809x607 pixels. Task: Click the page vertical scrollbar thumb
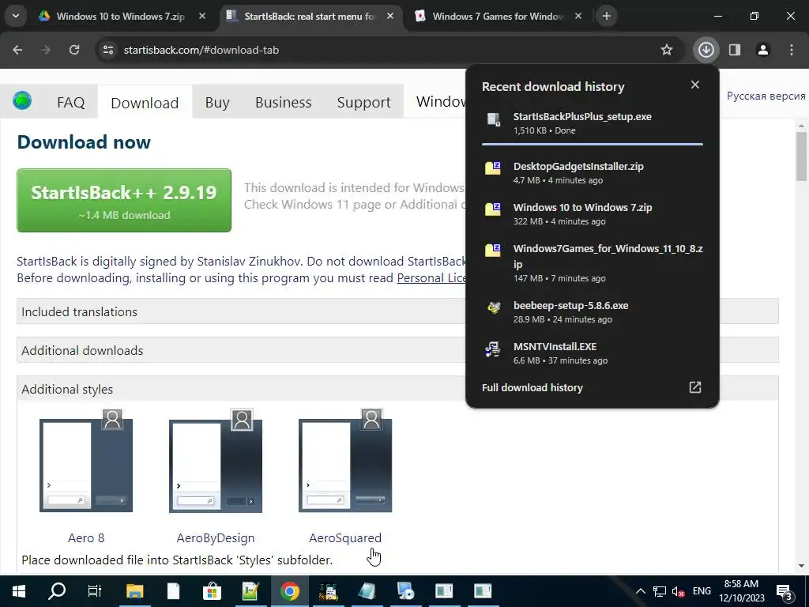(801, 157)
